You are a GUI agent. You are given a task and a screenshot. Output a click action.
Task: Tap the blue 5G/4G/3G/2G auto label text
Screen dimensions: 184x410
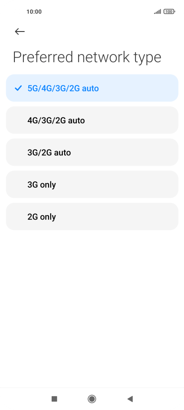point(63,88)
